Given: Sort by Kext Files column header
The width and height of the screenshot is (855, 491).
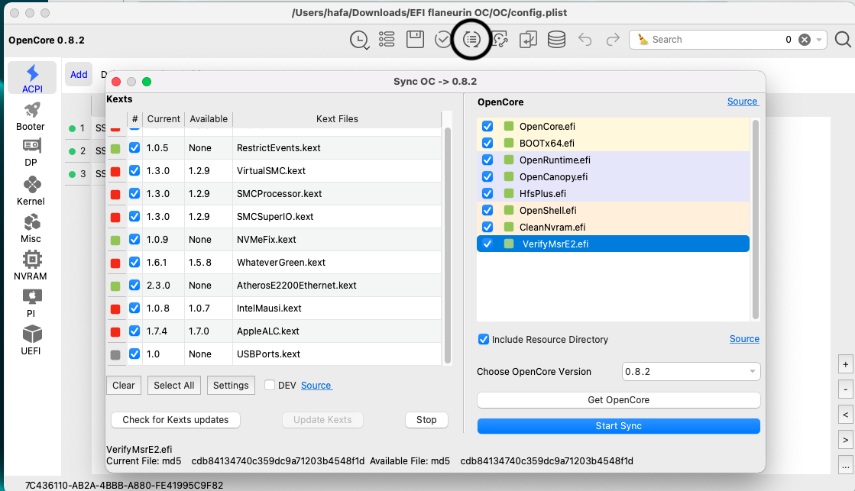Looking at the screenshot, I should (336, 119).
